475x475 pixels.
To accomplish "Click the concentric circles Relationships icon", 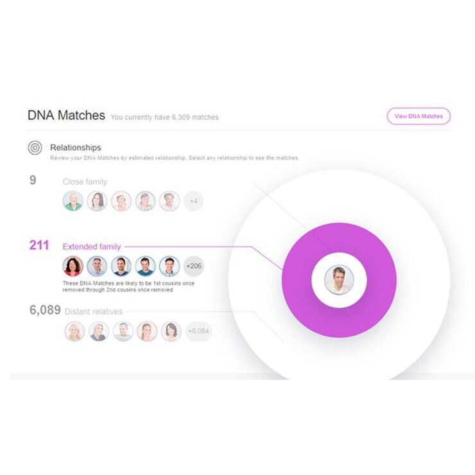I will [35, 148].
